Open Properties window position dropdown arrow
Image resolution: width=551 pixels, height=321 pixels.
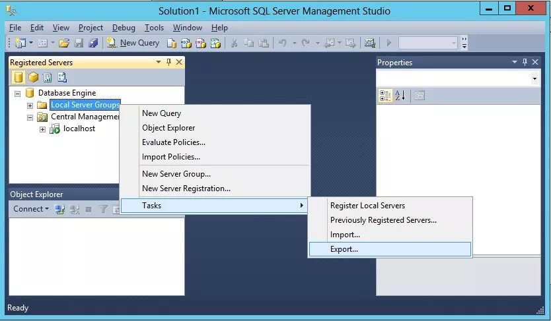point(515,62)
